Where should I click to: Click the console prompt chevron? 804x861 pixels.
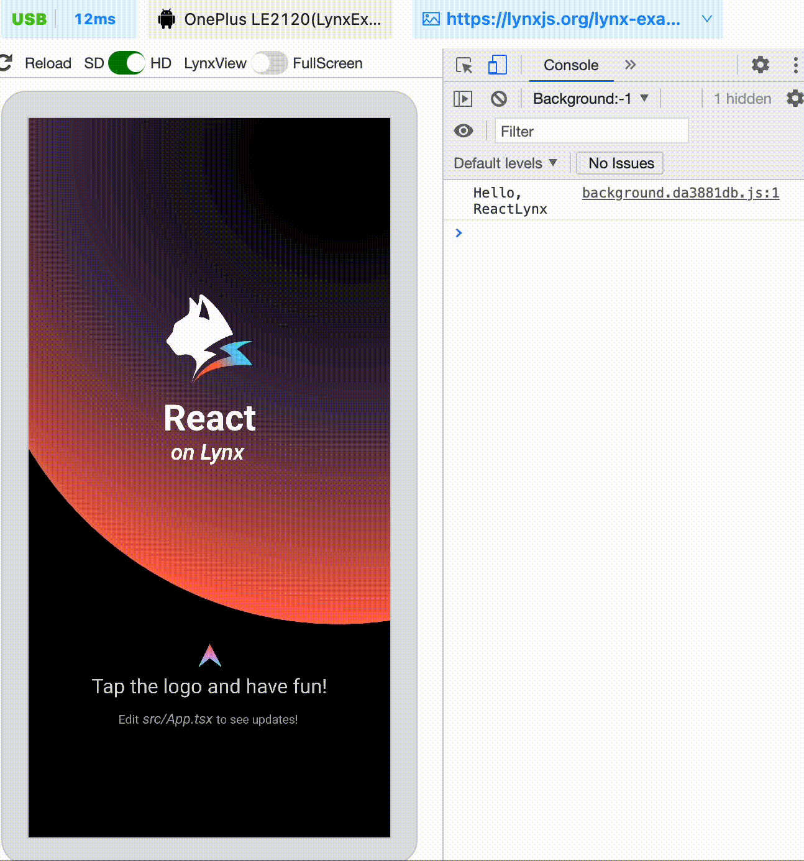[459, 233]
